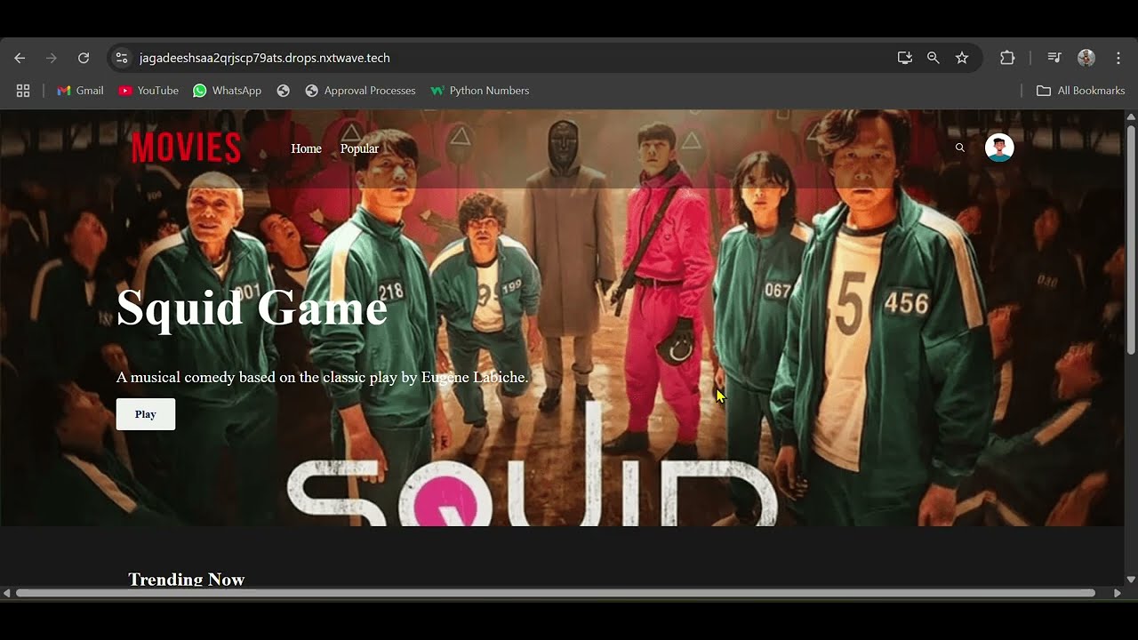Go to the Home nav link

pos(306,148)
